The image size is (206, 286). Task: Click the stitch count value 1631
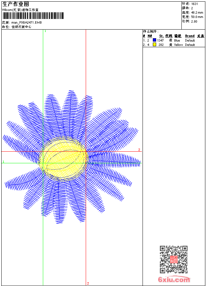pos(194,4)
